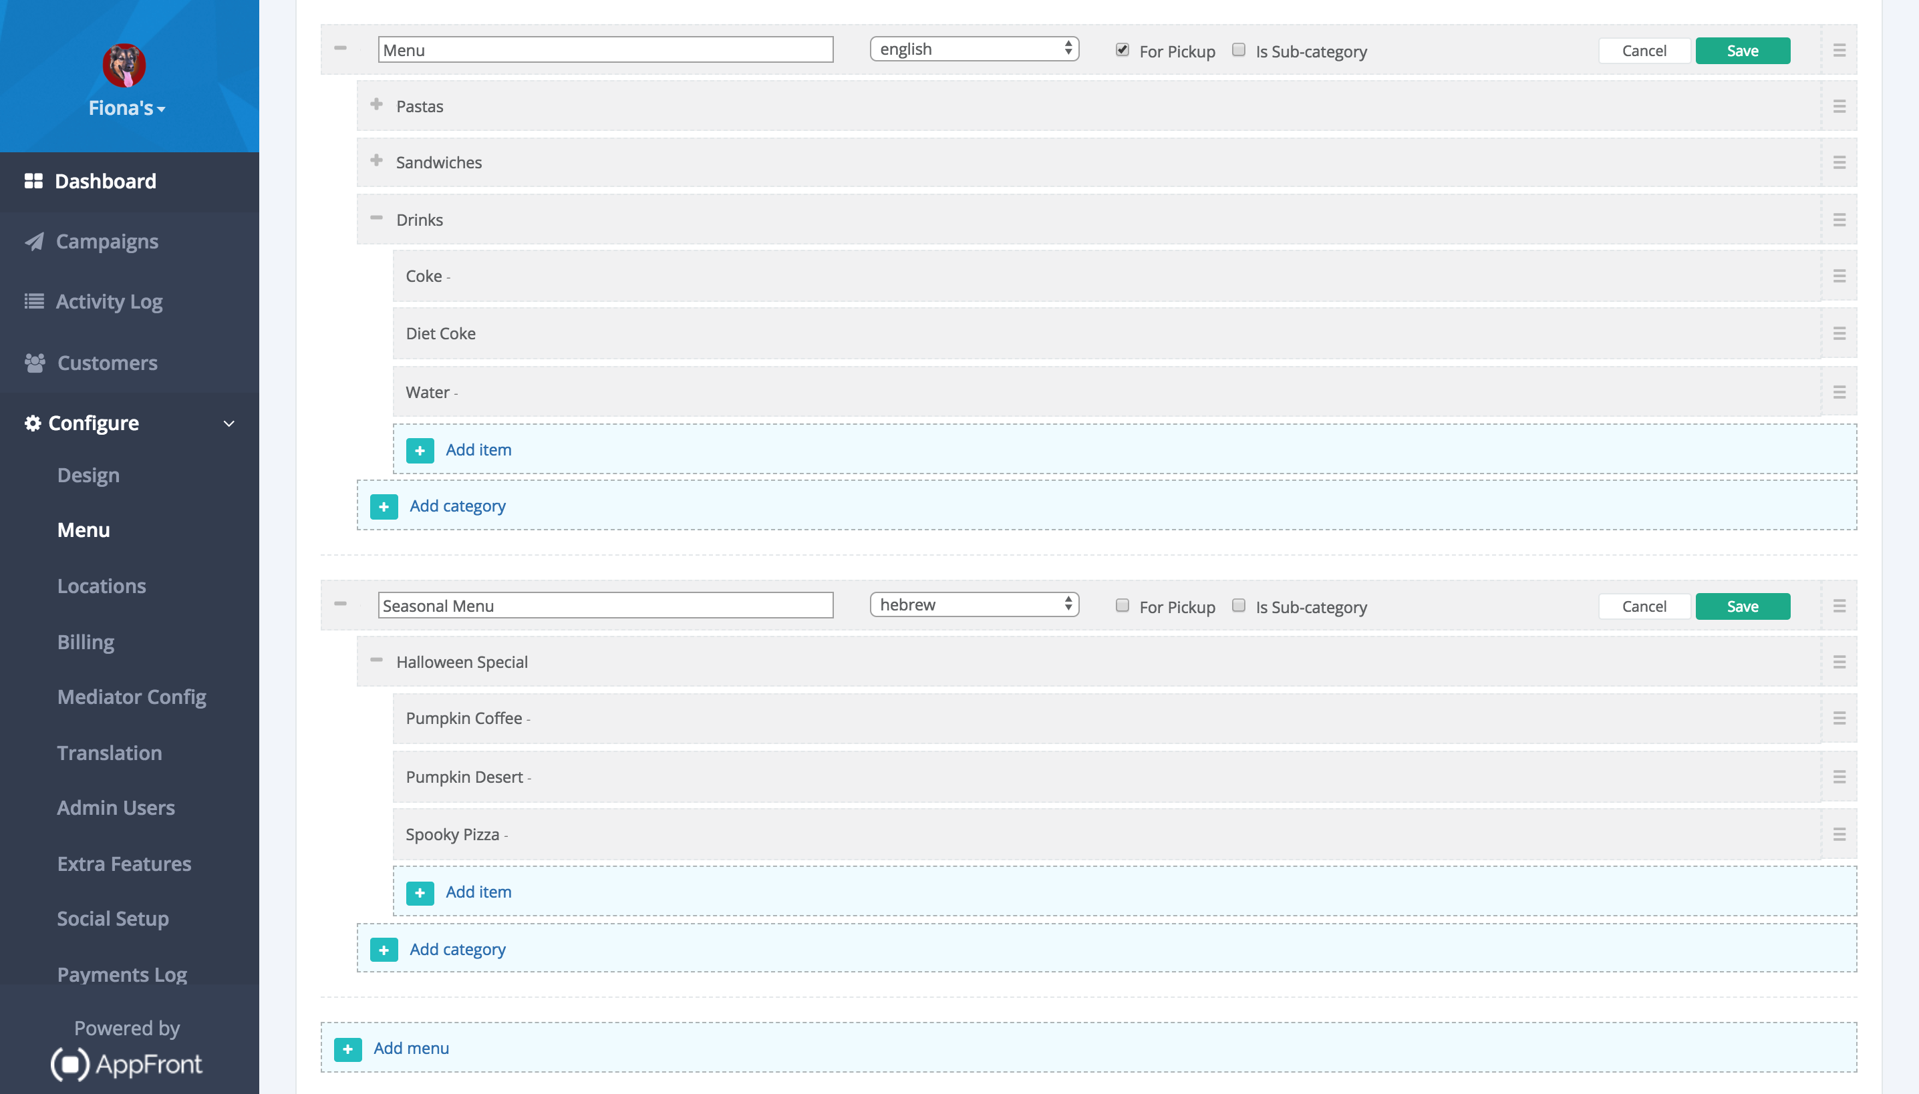
Task: Click the drag handle on Pumpkin Coffee row
Action: pos(1839,719)
